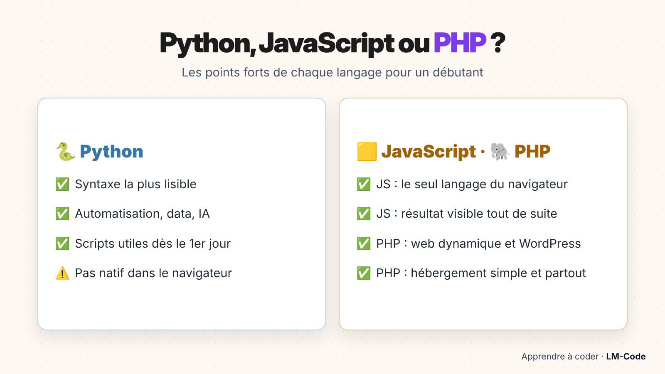Image resolution: width=665 pixels, height=374 pixels.
Task: Click the text 'PHP : web dynamique et WordPress'
Action: [478, 244]
